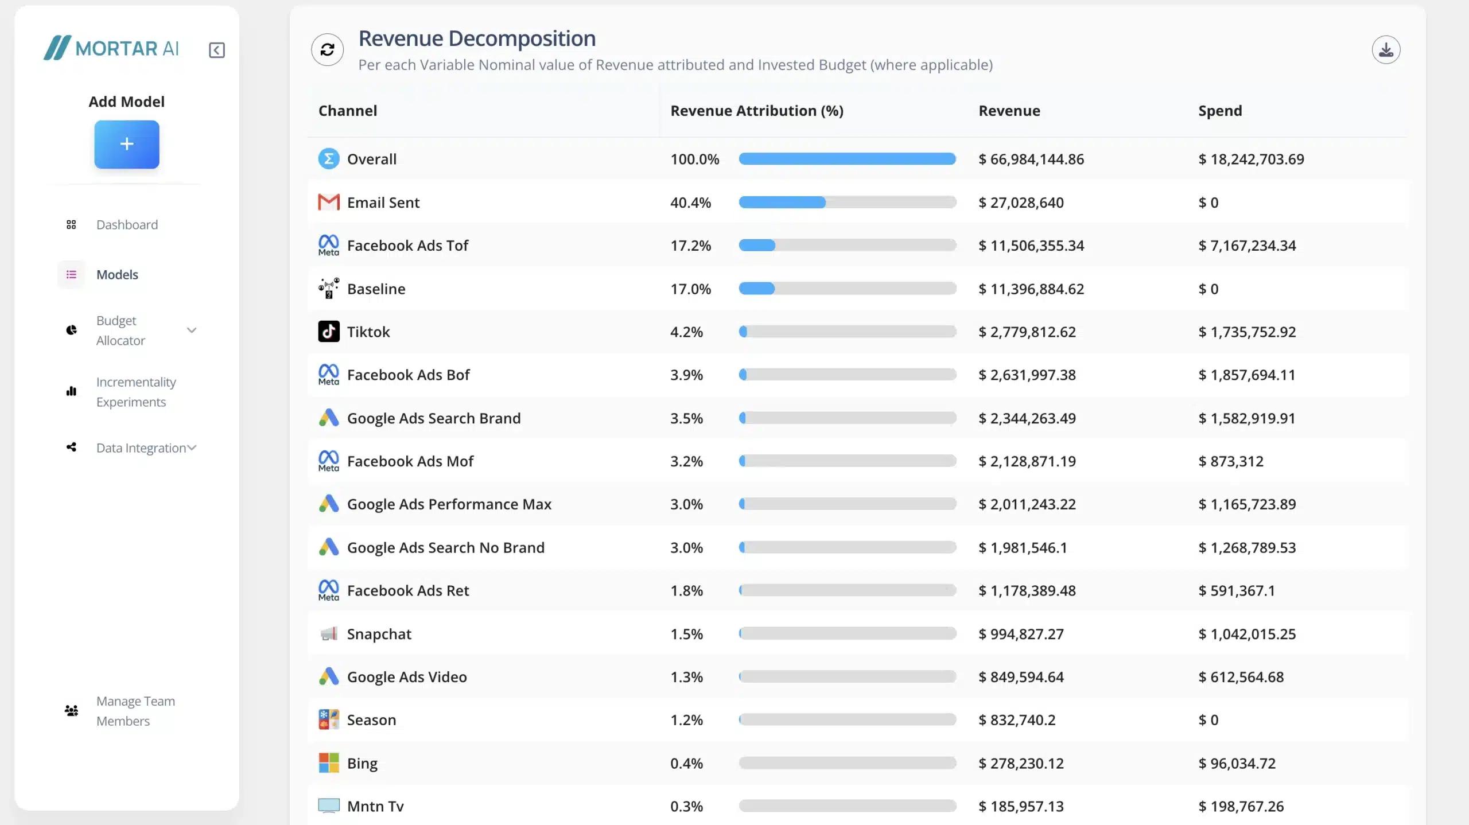This screenshot has width=1469, height=825.
Task: Open the Models menu item
Action: (117, 275)
